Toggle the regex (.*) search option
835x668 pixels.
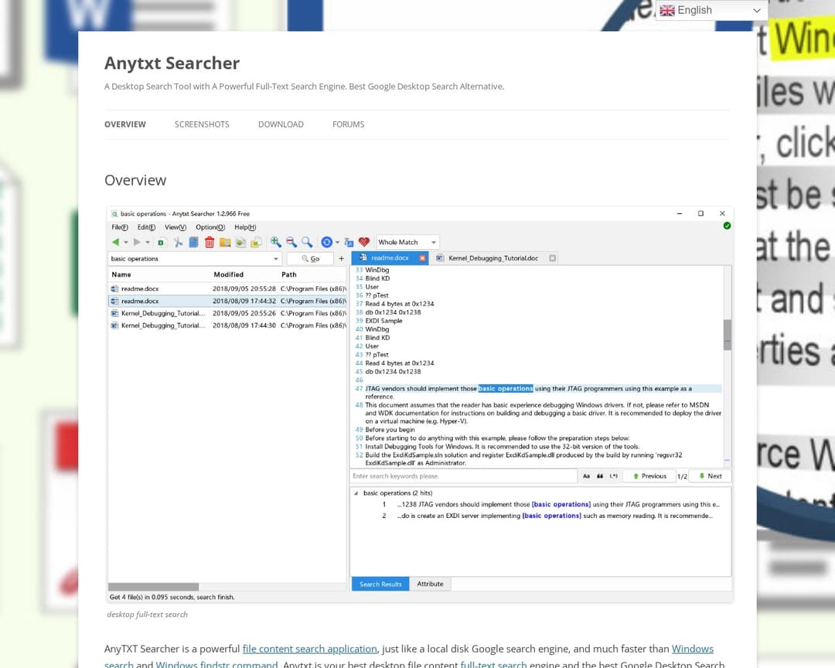[613, 476]
